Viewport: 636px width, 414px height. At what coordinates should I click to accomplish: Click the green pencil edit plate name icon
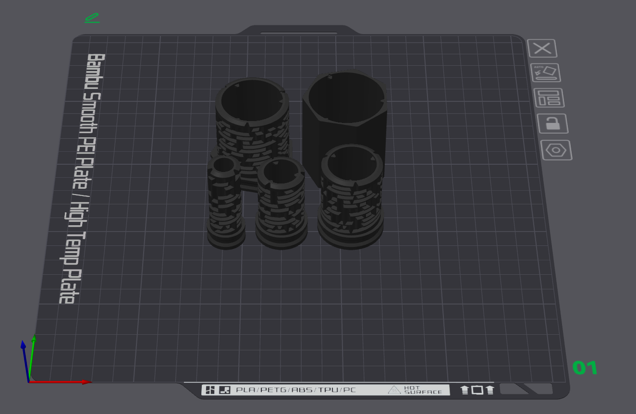coord(92,18)
